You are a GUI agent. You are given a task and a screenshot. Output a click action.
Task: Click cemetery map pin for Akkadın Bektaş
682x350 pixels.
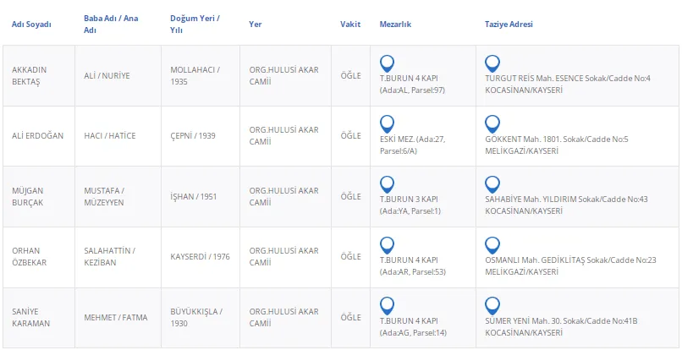pyautogui.click(x=387, y=63)
